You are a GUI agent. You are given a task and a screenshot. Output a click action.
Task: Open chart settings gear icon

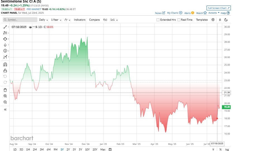[213, 20]
